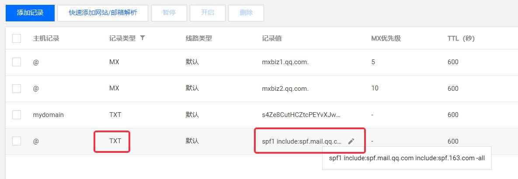The width and height of the screenshot is (518, 179).
Task: Click the 暂停 button
Action: [169, 13]
